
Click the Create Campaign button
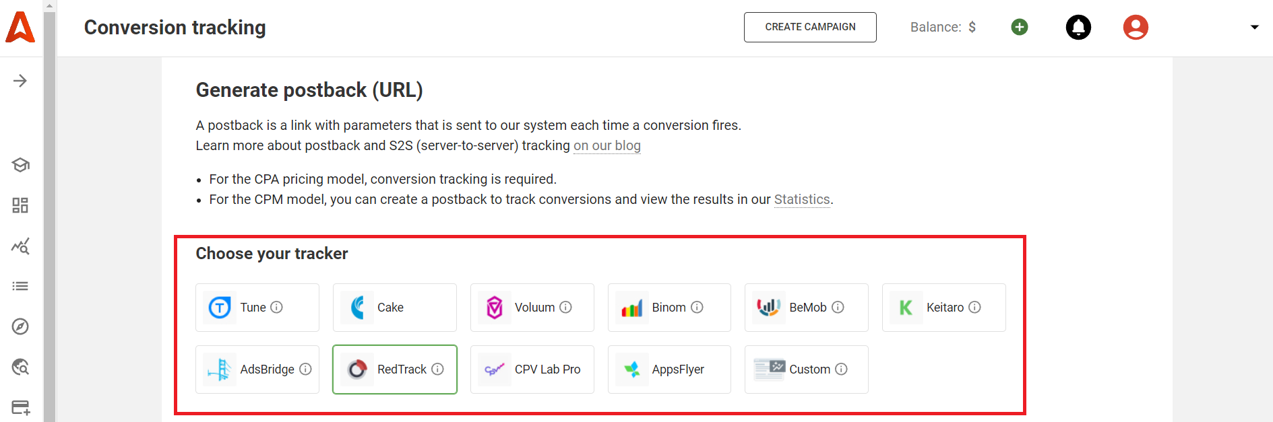[x=810, y=27]
